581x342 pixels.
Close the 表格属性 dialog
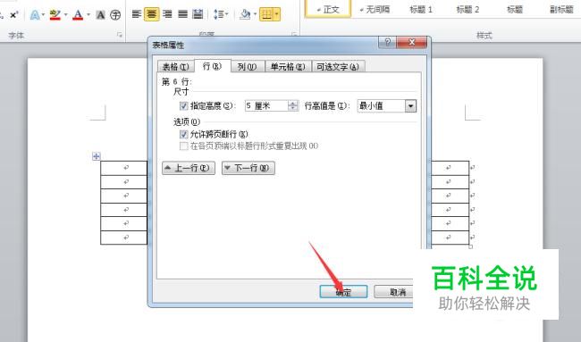[411, 42]
